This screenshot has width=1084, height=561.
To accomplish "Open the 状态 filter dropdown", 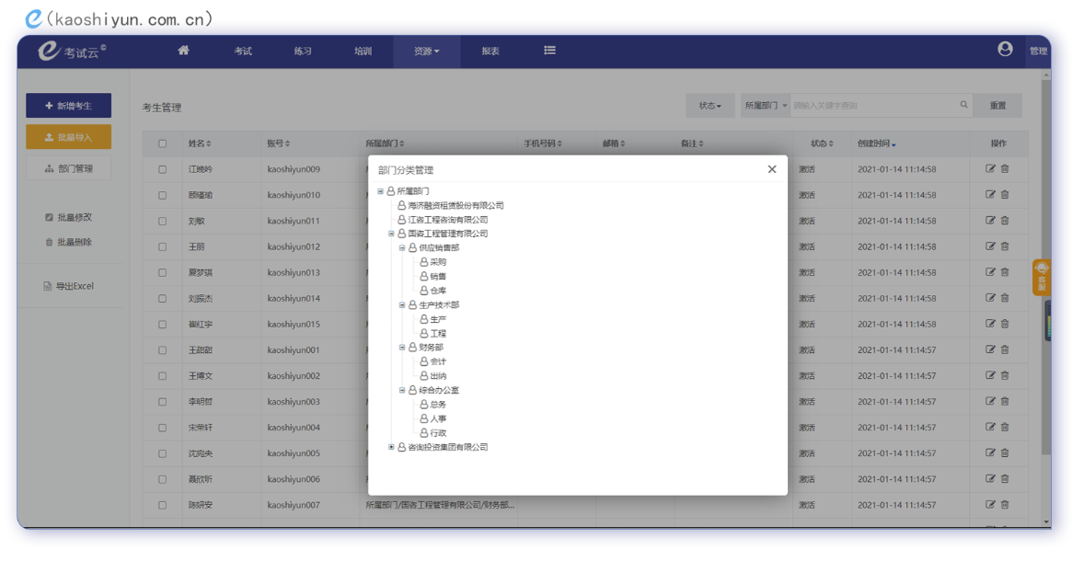I will 709,106.
